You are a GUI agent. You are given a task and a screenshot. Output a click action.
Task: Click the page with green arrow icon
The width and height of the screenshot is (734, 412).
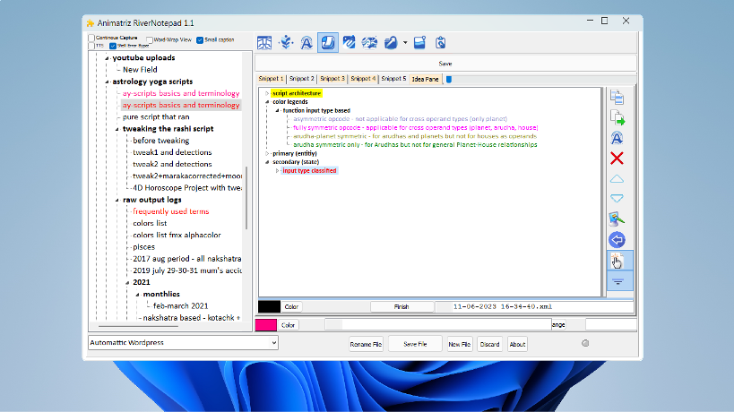617,117
